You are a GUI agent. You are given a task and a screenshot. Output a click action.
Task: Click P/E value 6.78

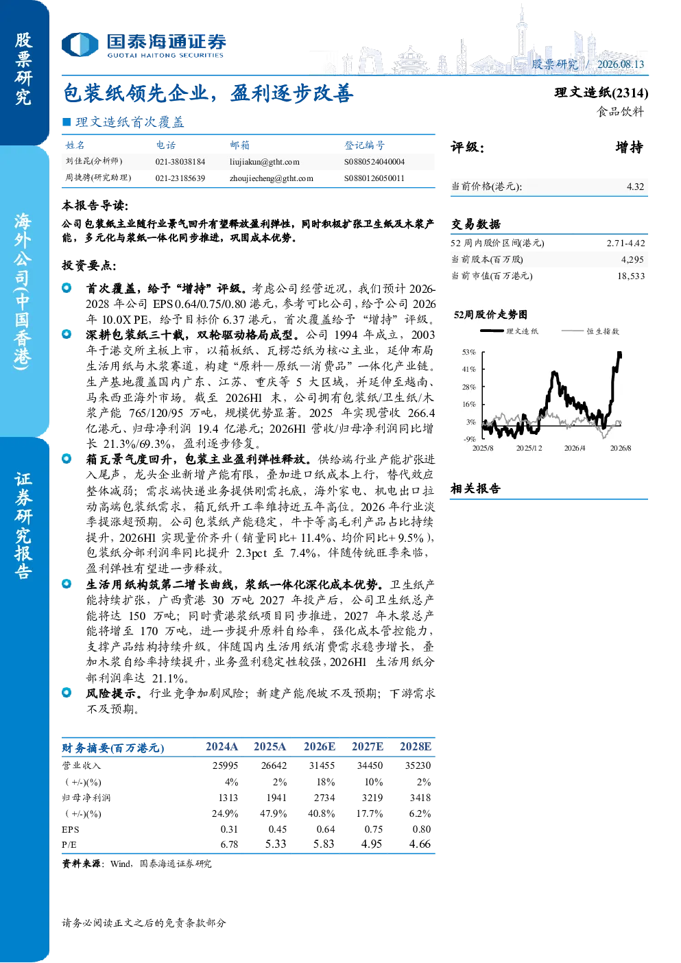[x=229, y=844]
